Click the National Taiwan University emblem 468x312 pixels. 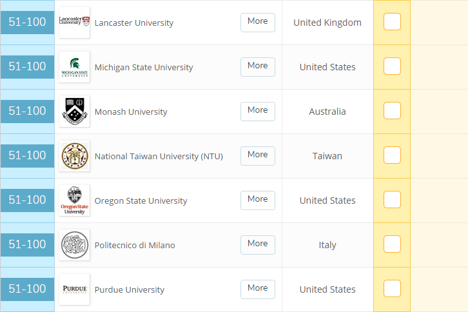click(x=74, y=156)
